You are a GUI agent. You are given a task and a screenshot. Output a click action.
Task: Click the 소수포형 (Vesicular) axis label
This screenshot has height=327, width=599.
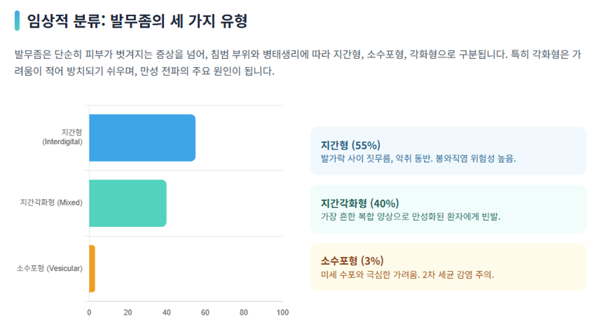(50, 268)
